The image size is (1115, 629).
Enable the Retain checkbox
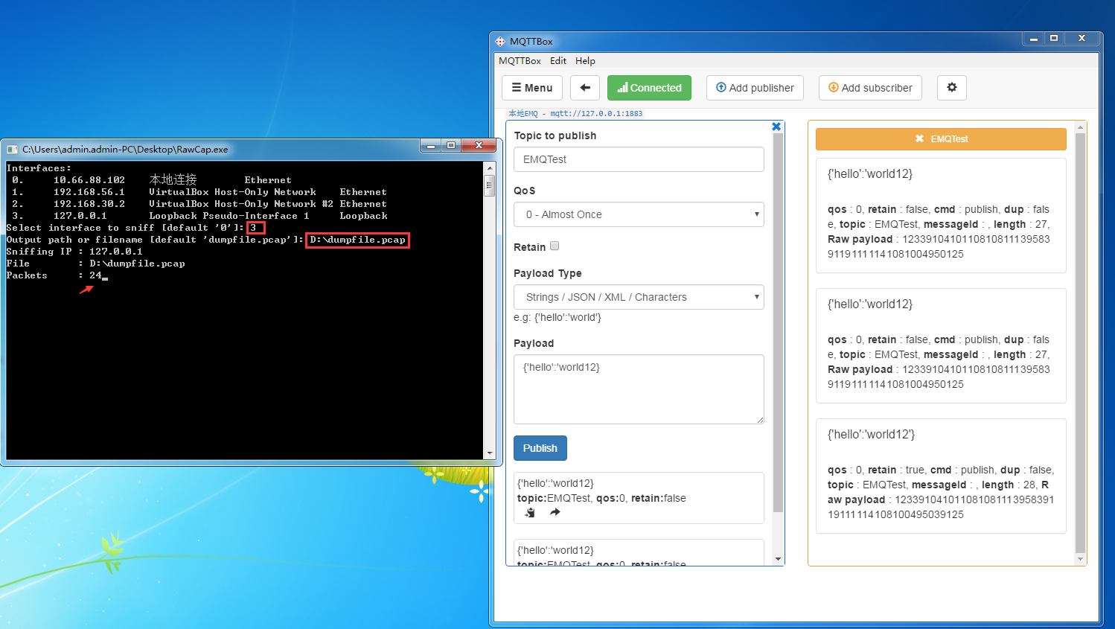555,246
